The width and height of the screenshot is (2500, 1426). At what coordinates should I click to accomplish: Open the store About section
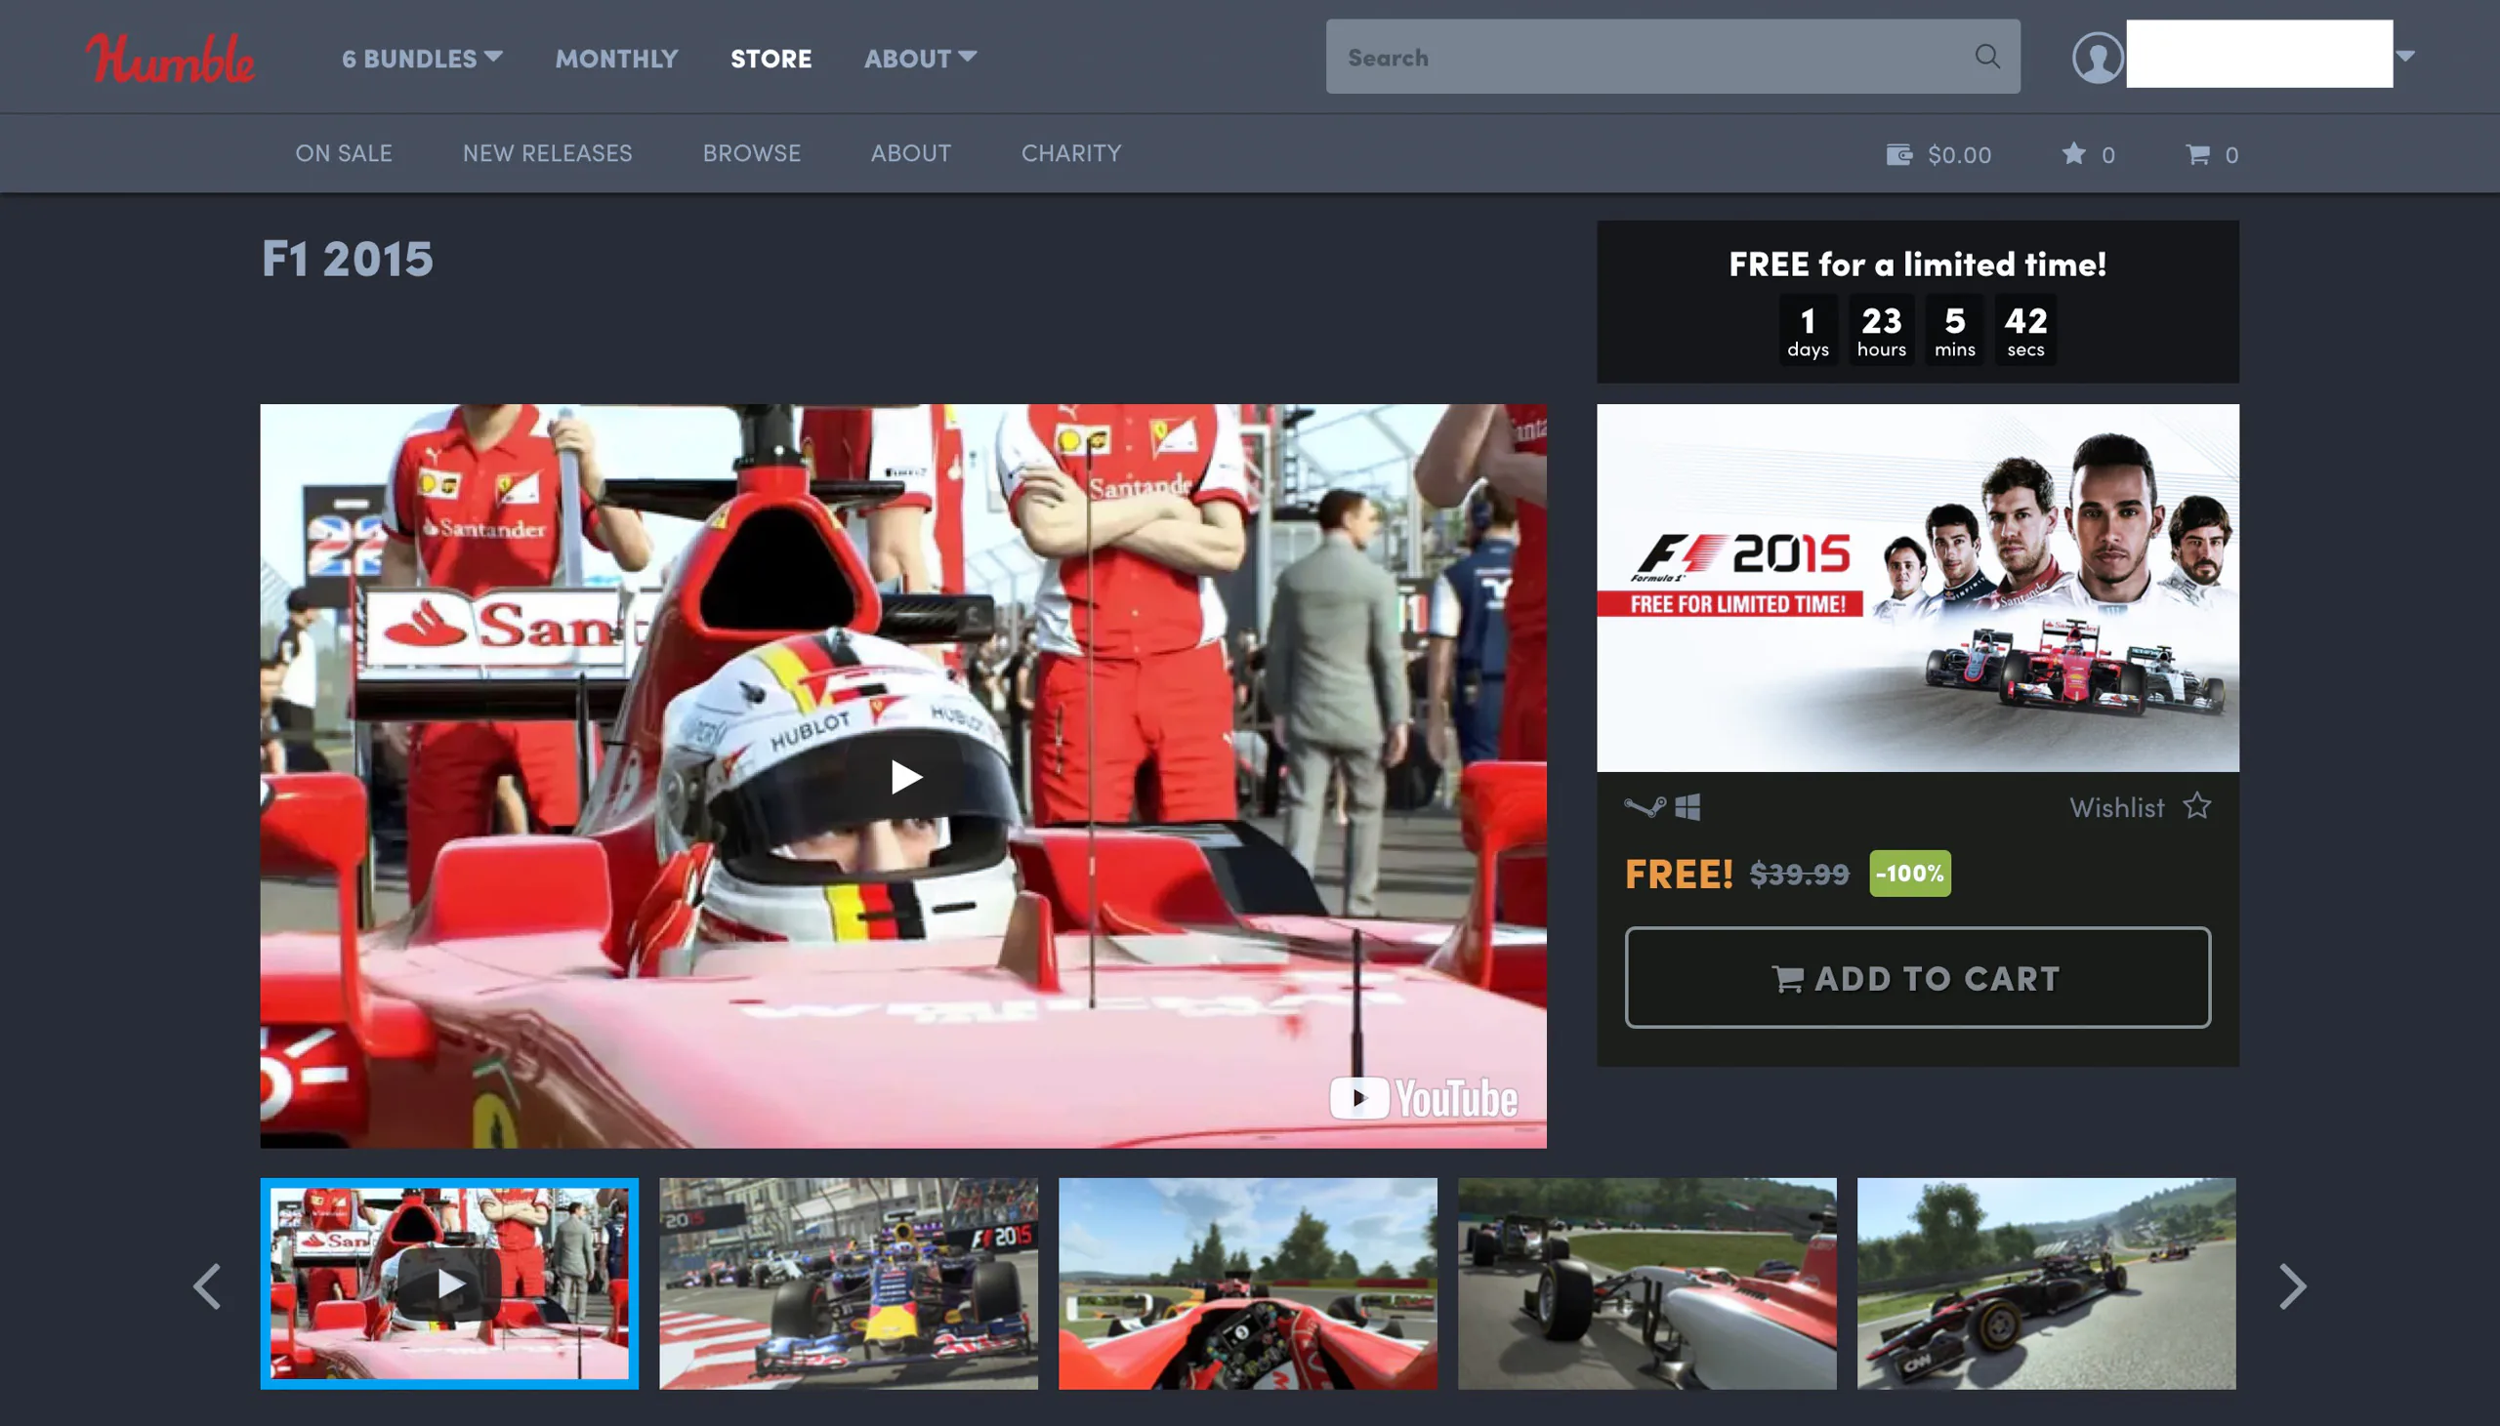(x=911, y=153)
